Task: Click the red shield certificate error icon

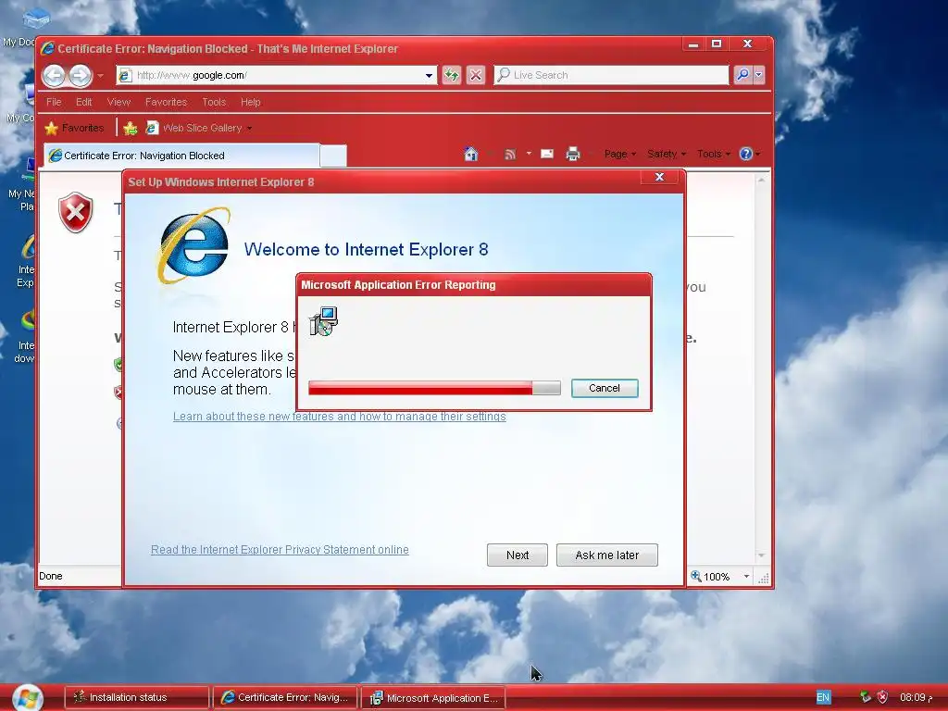Action: click(76, 212)
